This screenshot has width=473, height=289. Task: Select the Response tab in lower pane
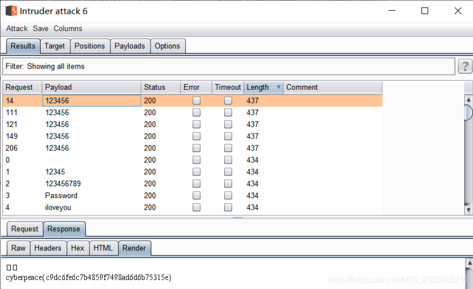[64, 229]
